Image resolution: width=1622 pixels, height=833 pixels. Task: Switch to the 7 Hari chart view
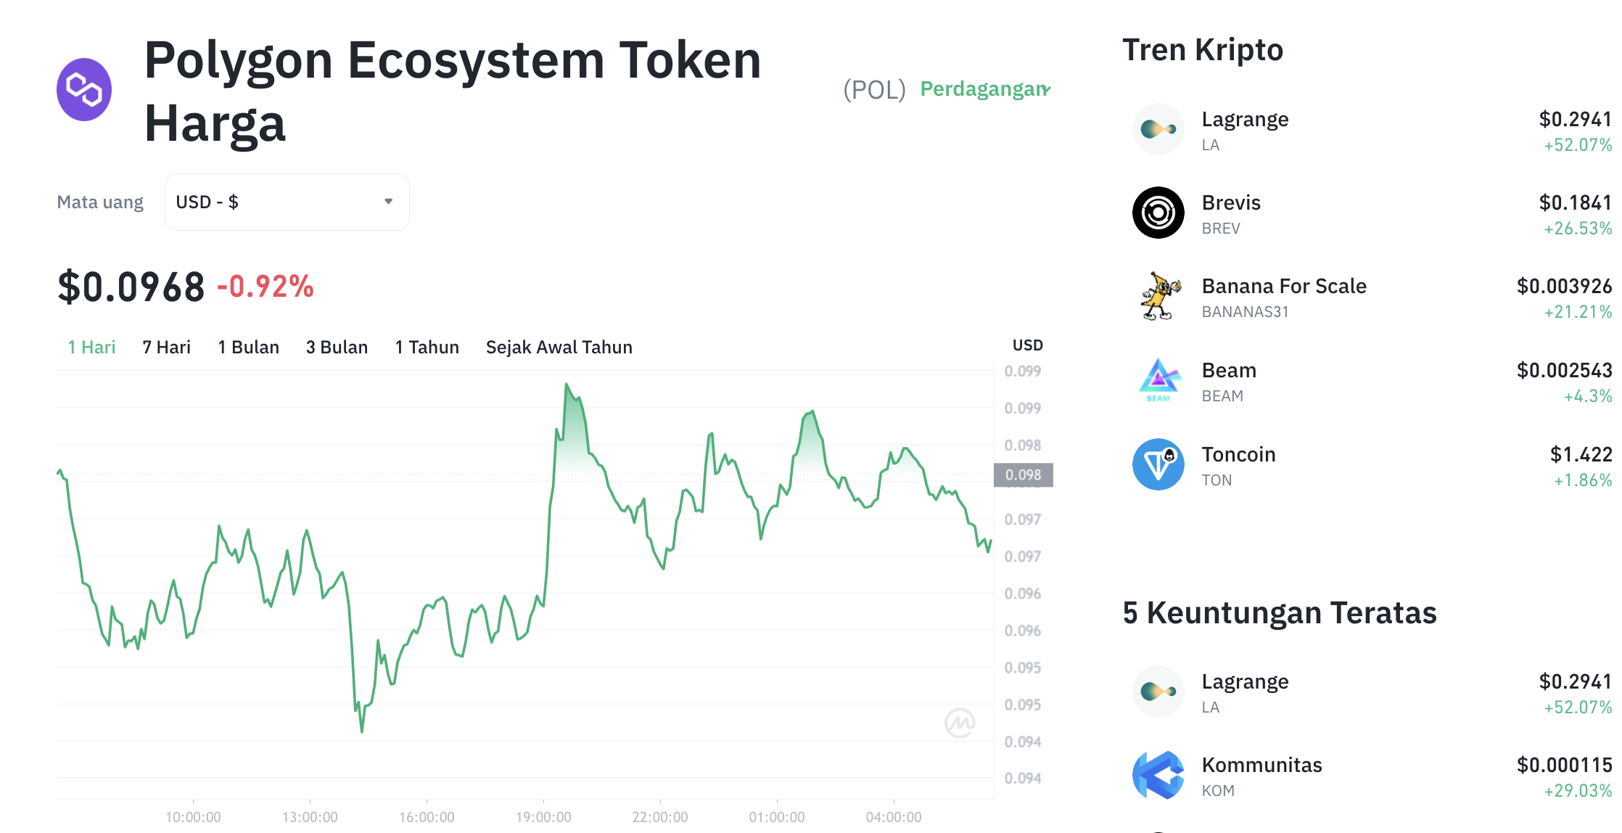(166, 347)
